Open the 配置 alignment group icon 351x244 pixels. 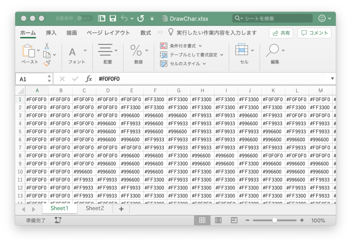[x=105, y=50]
